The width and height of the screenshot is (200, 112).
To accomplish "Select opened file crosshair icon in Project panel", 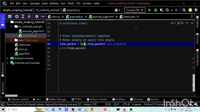I will click(17, 16).
